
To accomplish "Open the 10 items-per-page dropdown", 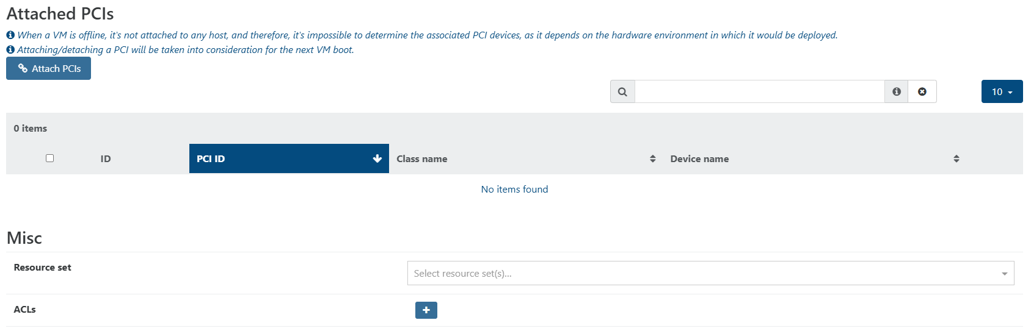I will (x=1002, y=92).
